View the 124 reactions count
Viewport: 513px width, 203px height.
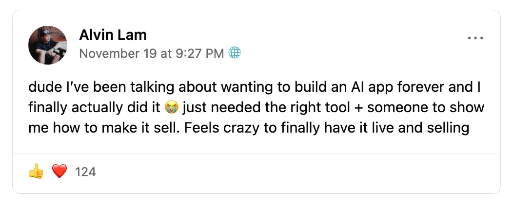tap(86, 171)
